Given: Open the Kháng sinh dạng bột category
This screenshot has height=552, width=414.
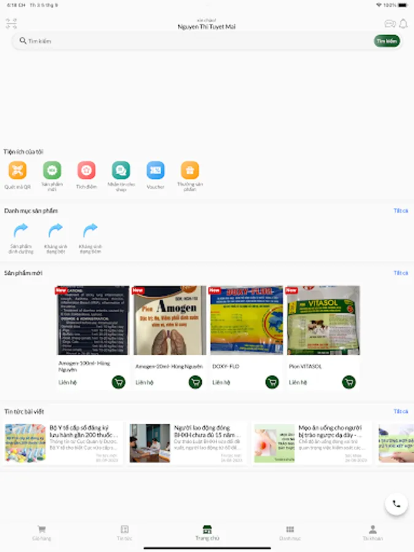Looking at the screenshot, I should coord(56,238).
